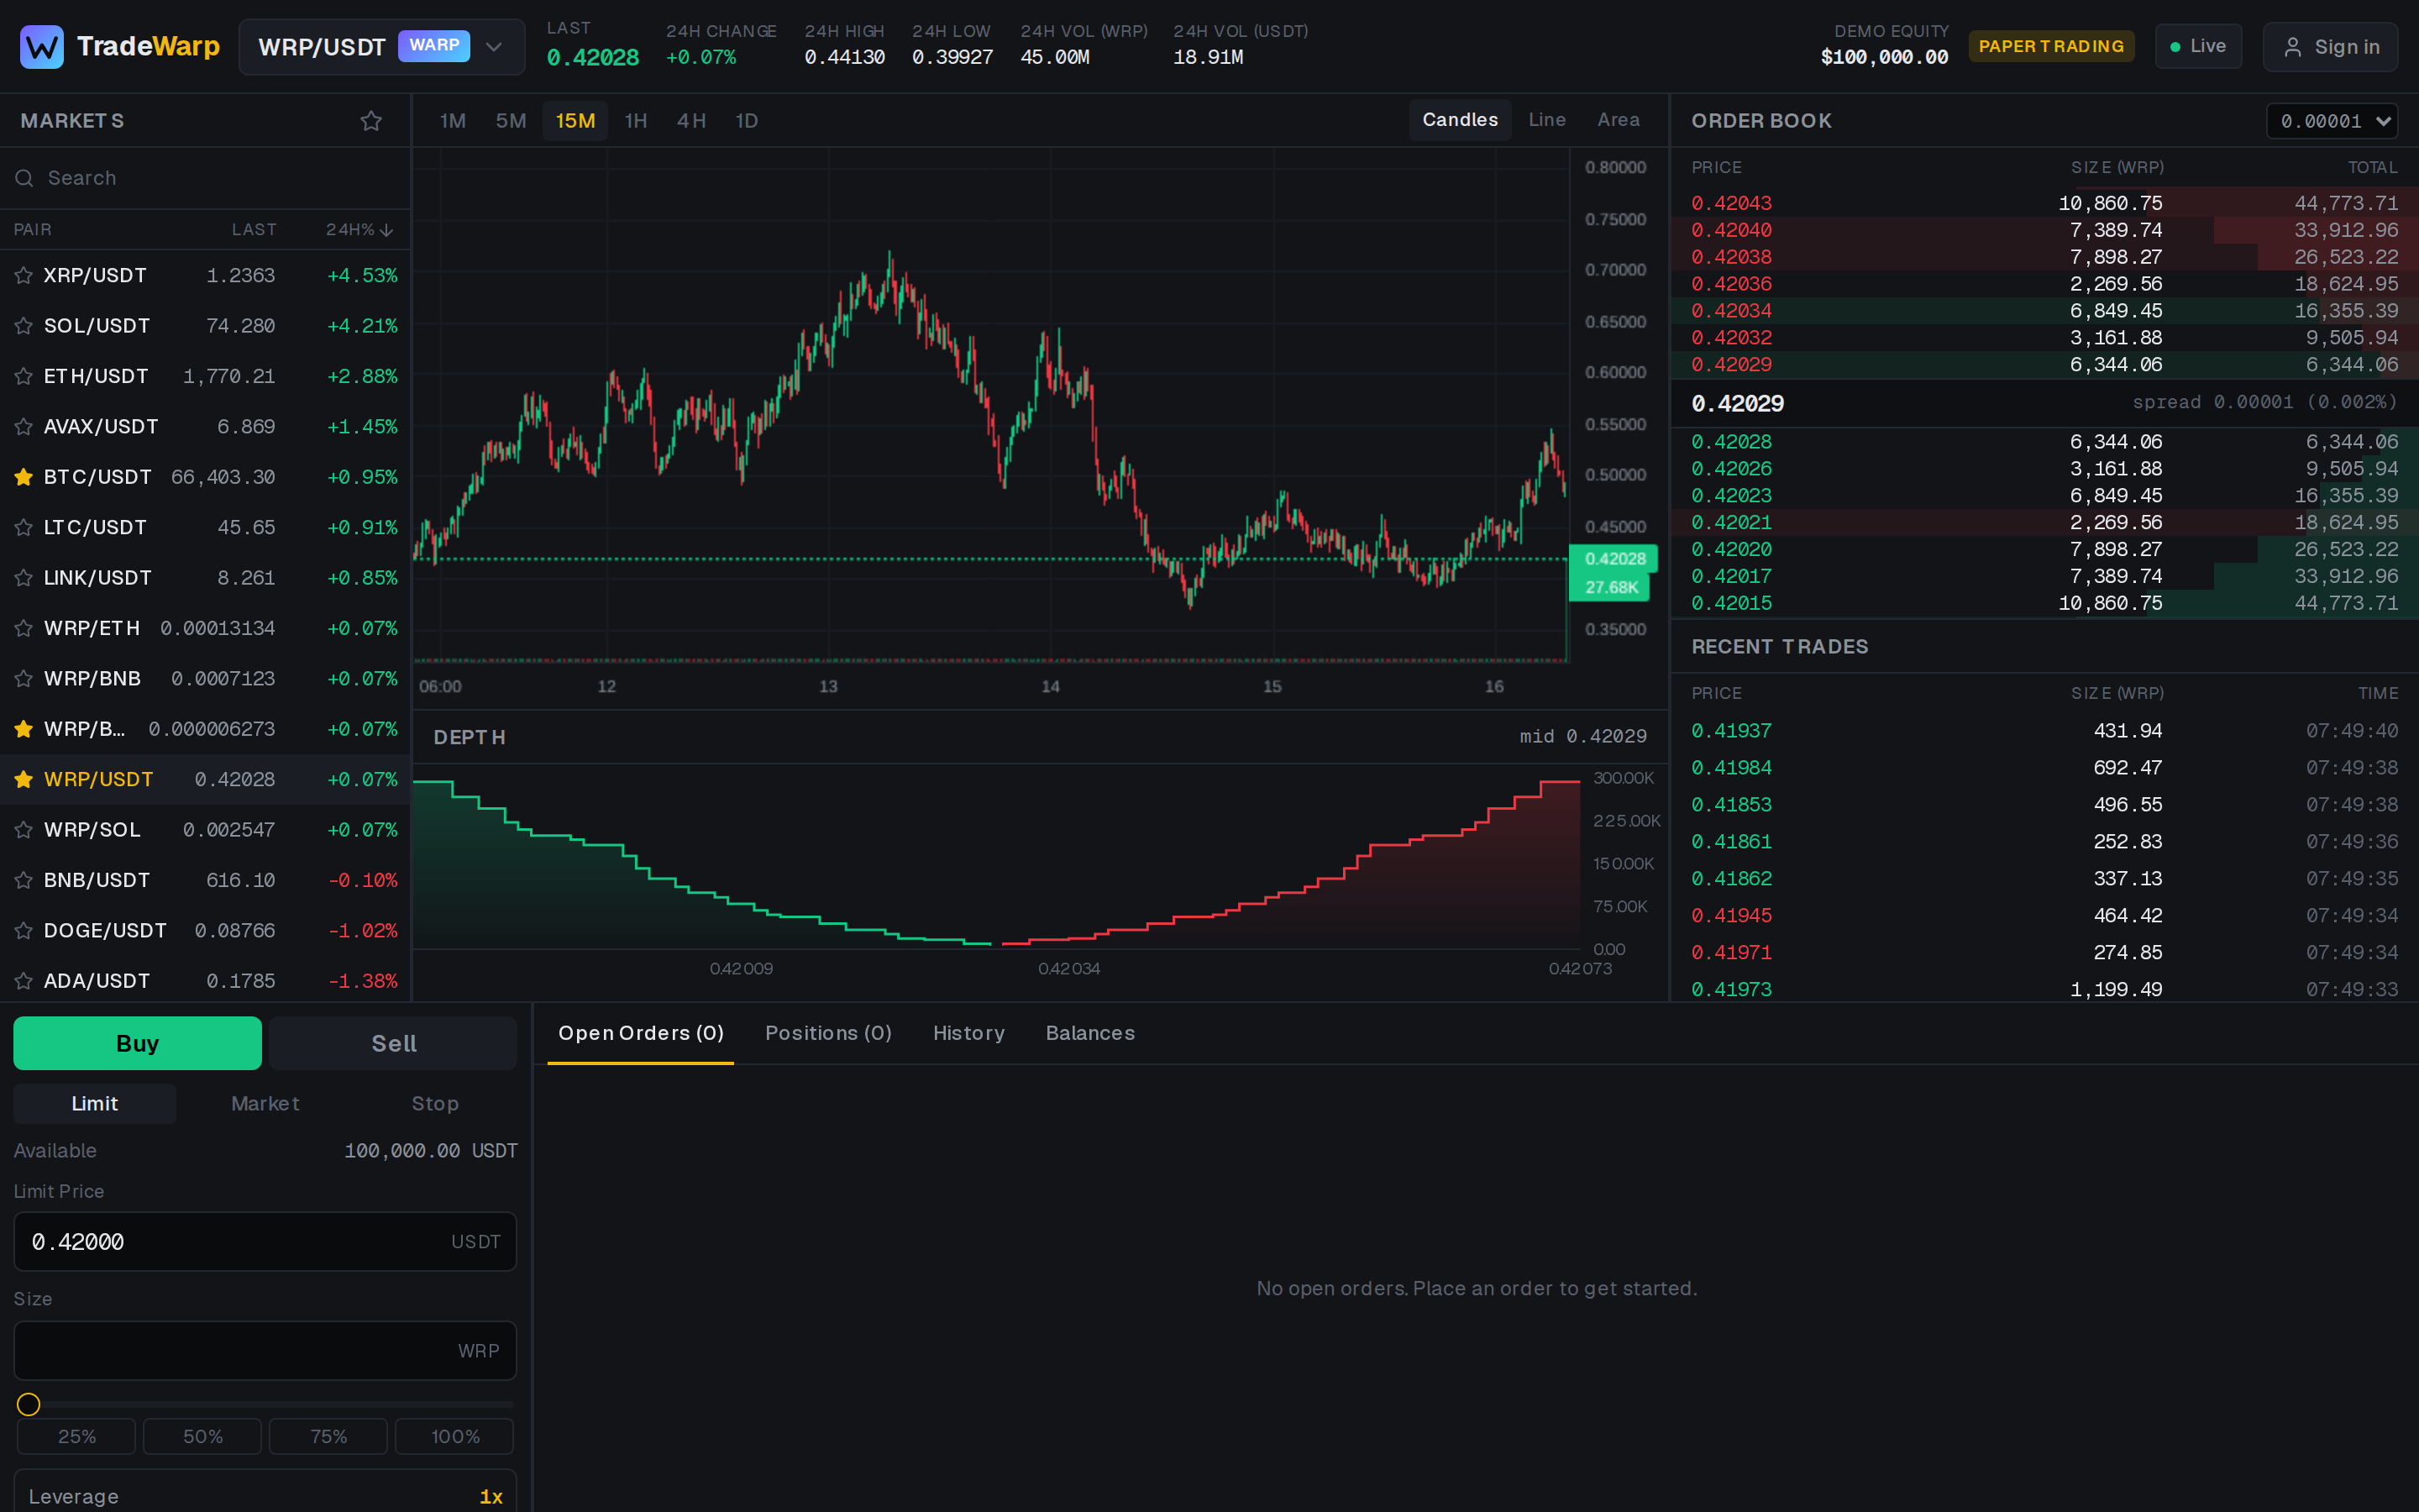Favorite the LINK/USDT pair star
This screenshot has height=1512, width=2419.
click(24, 578)
